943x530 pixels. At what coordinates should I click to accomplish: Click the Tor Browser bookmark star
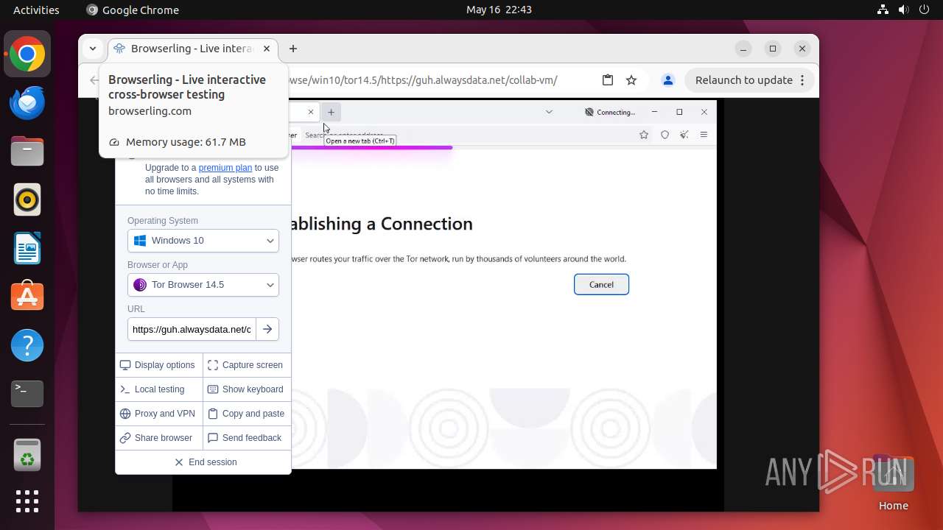coord(644,135)
